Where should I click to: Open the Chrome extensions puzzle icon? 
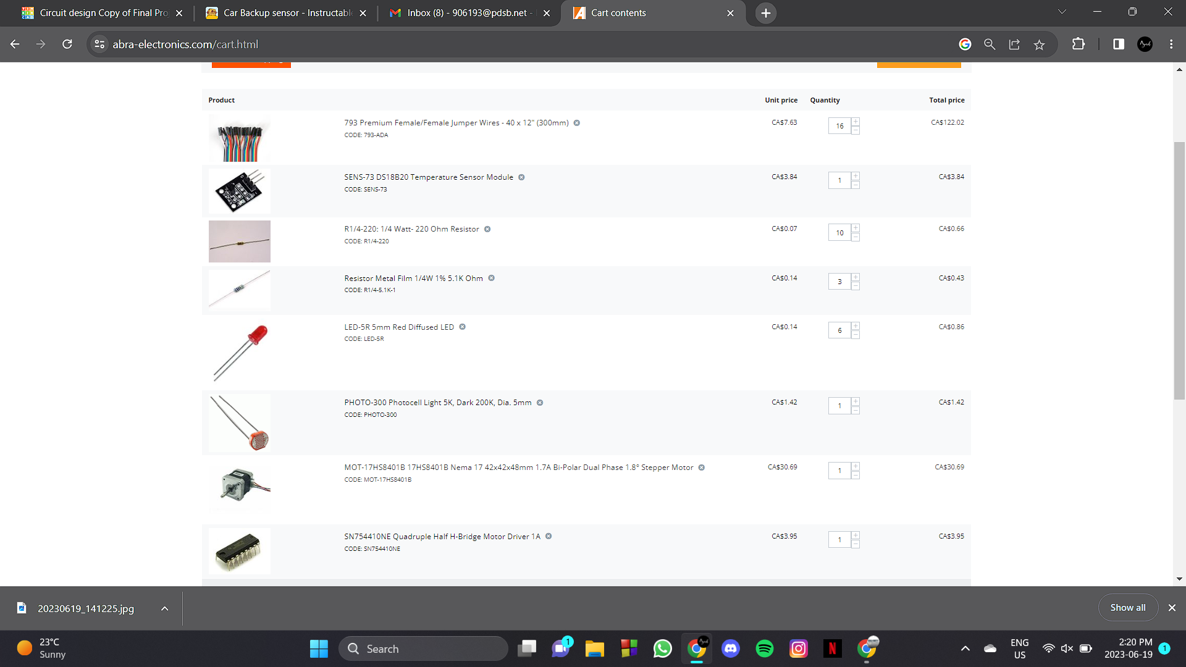click(1078, 44)
